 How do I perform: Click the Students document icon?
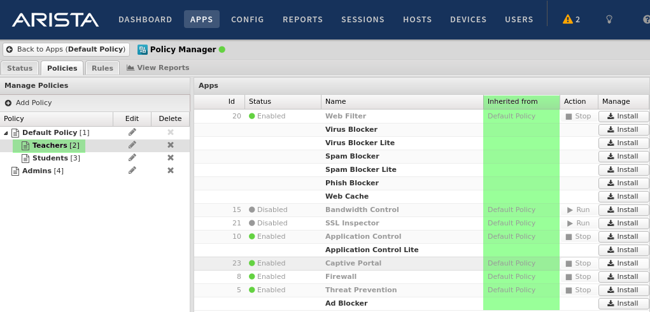25,159
